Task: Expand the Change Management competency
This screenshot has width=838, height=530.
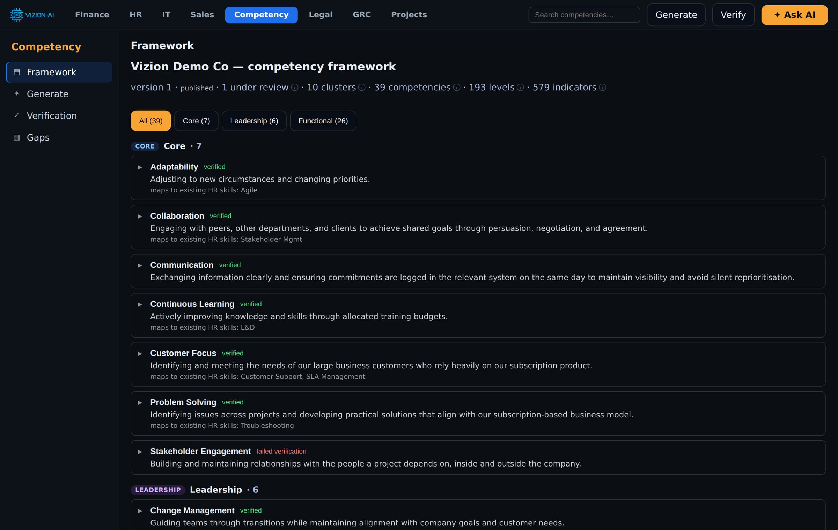Action: point(140,511)
